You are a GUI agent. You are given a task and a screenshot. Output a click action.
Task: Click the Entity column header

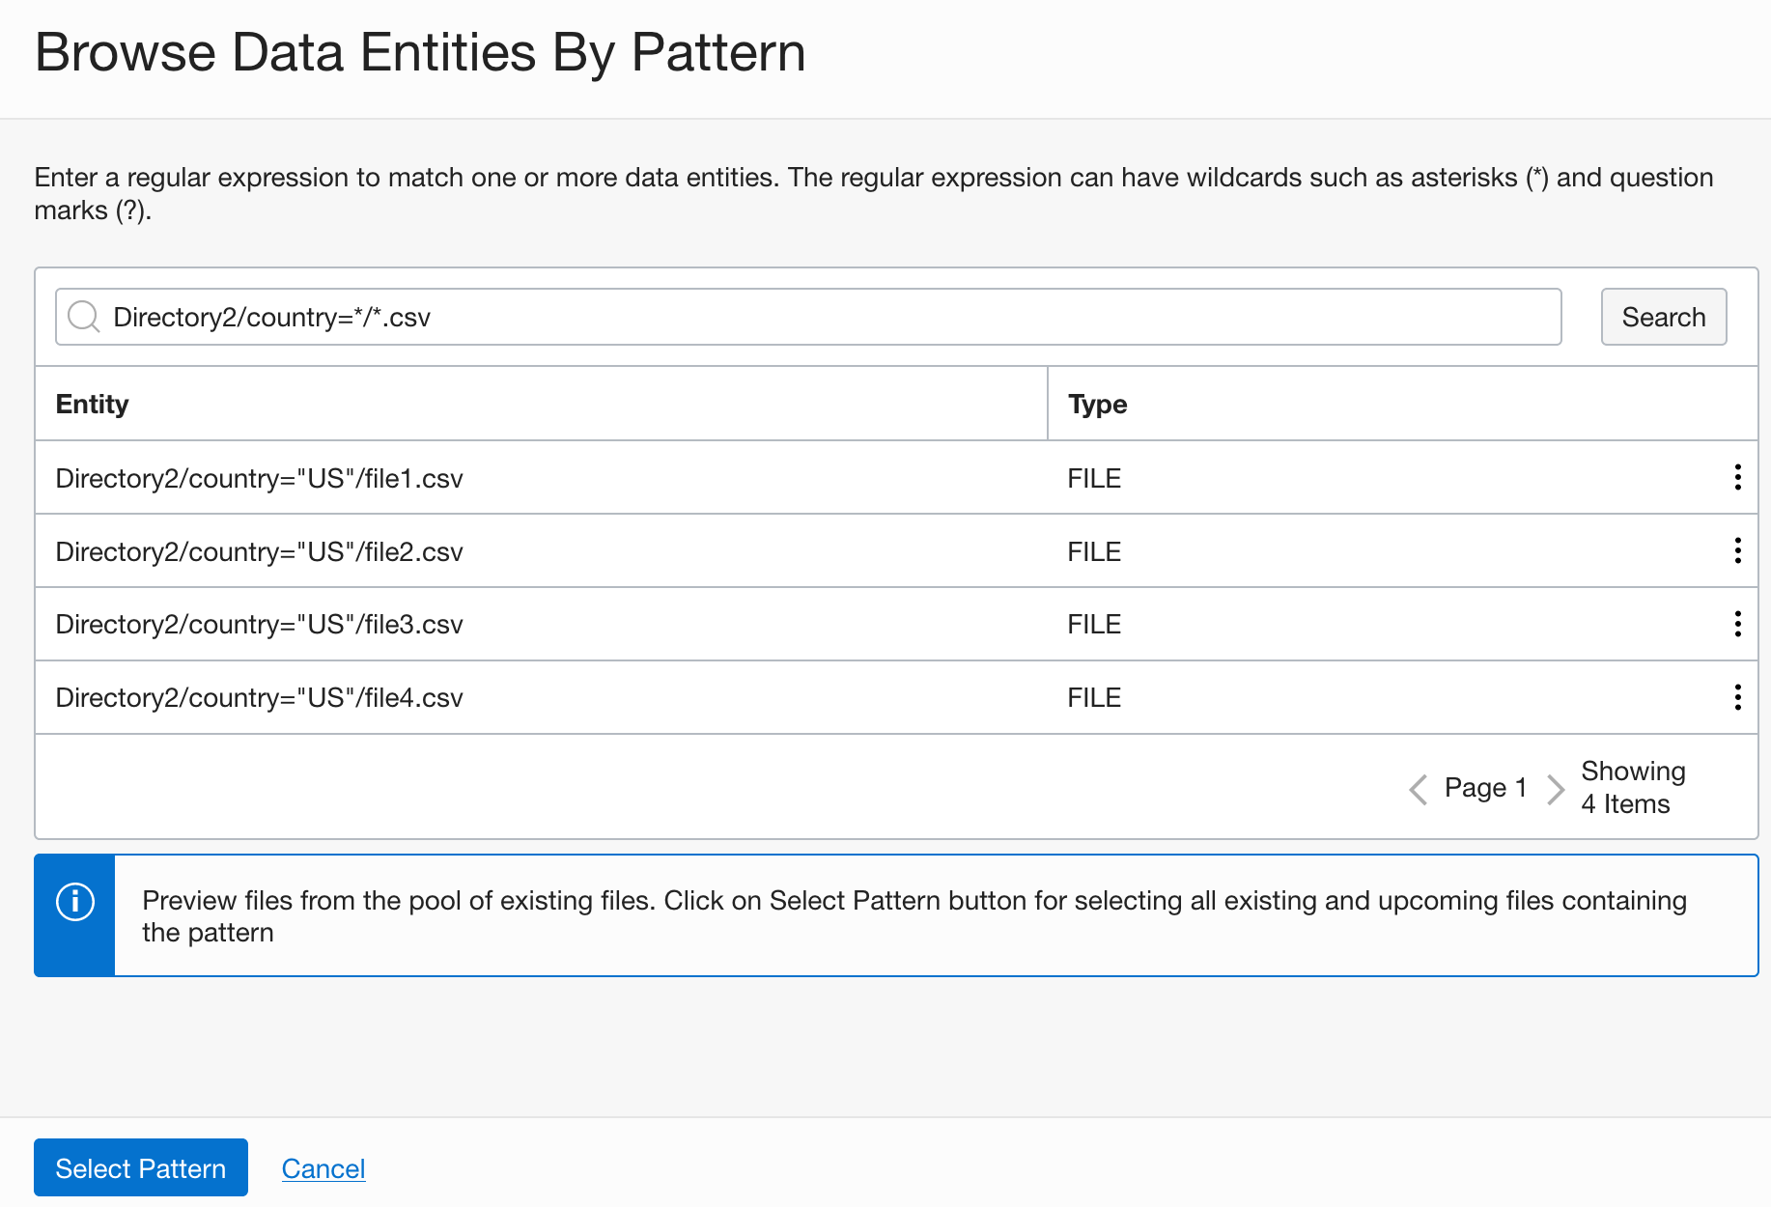pos(93,405)
